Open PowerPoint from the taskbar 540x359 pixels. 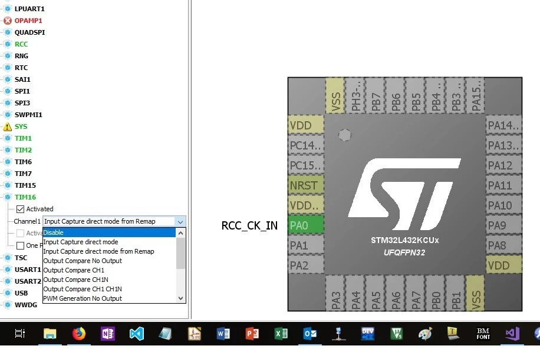pyautogui.click(x=252, y=334)
